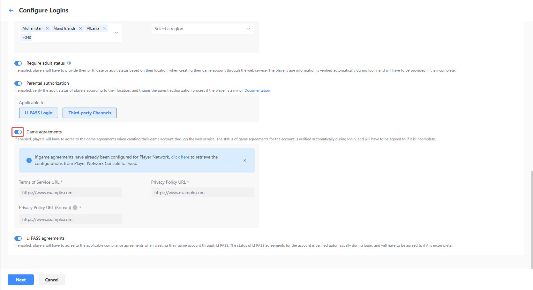Remove the Afghanistan tag
Screen dimensions: 533x290
47,28
